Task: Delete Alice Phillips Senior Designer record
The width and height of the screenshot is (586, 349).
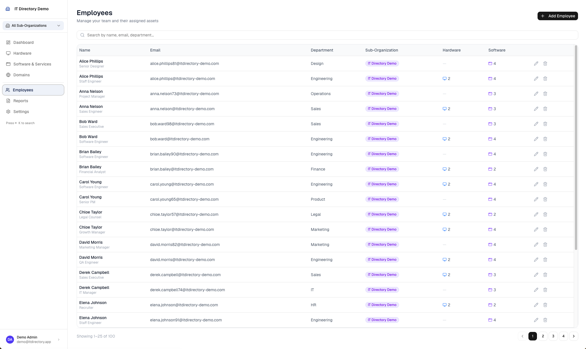Action: pos(545,63)
